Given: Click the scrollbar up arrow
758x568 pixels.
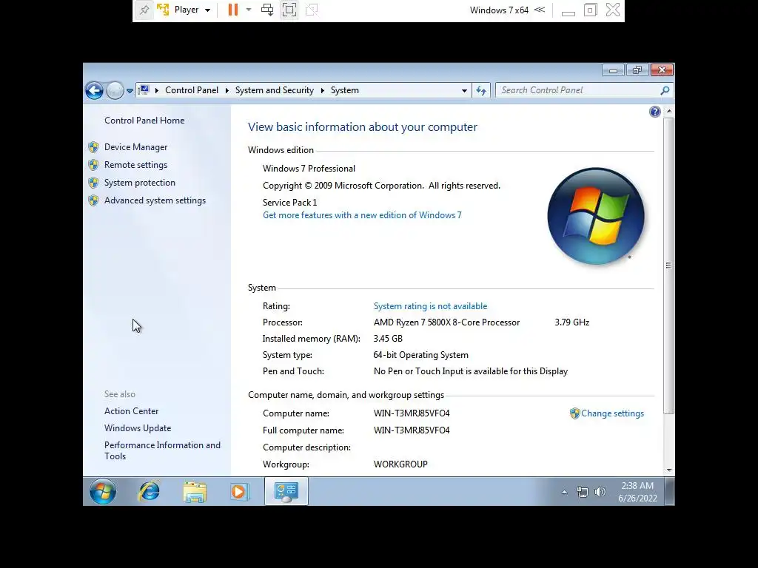Looking at the screenshot, I should [x=669, y=111].
